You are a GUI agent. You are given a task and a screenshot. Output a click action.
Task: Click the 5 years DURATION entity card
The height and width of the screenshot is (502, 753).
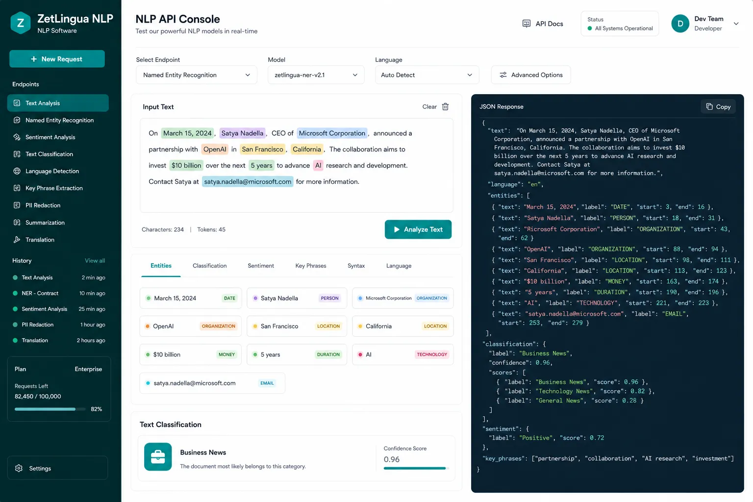click(297, 354)
